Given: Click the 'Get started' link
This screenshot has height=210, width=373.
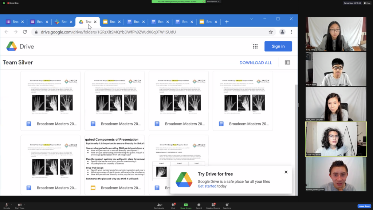Looking at the screenshot, I should pyautogui.click(x=207, y=186).
